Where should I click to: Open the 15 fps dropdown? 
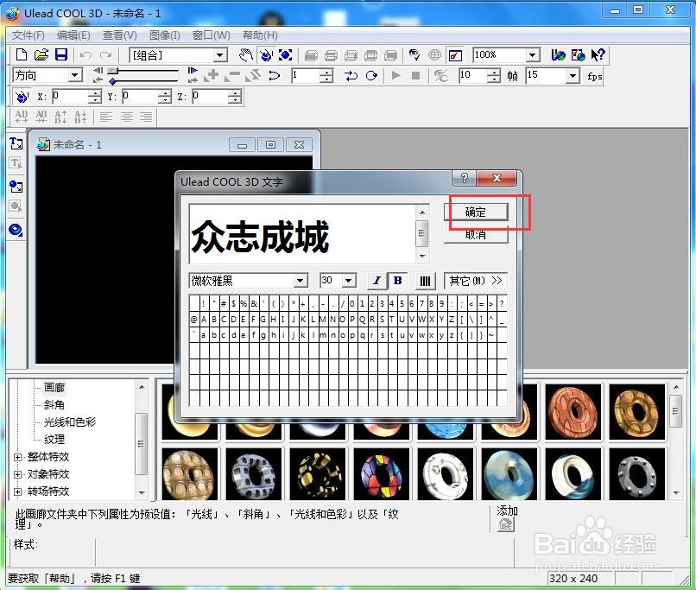click(x=573, y=76)
